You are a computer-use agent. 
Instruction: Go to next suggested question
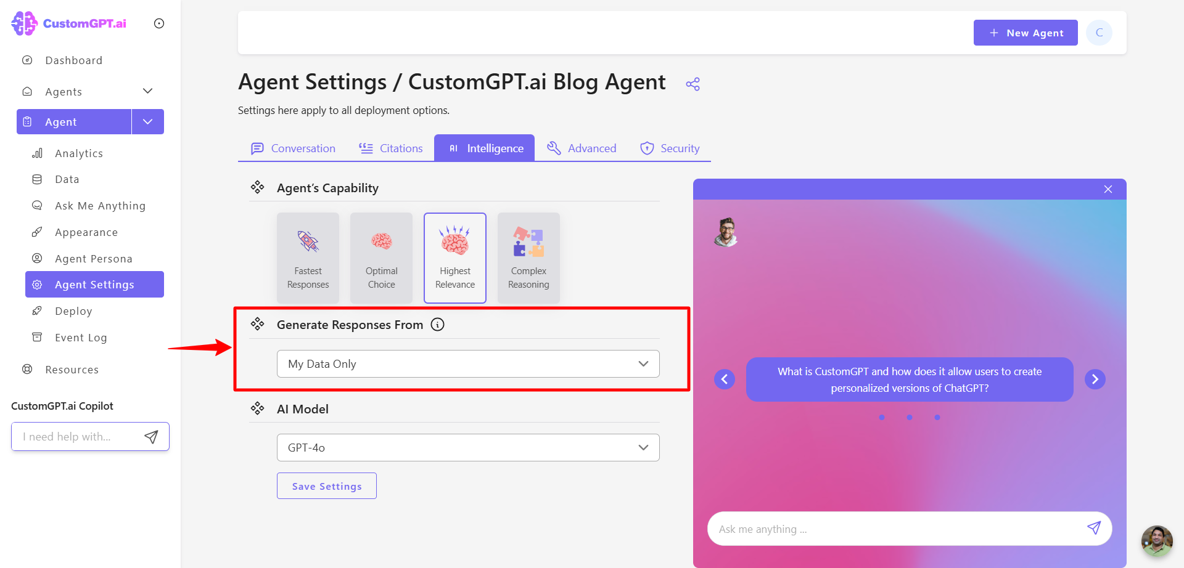1095,379
